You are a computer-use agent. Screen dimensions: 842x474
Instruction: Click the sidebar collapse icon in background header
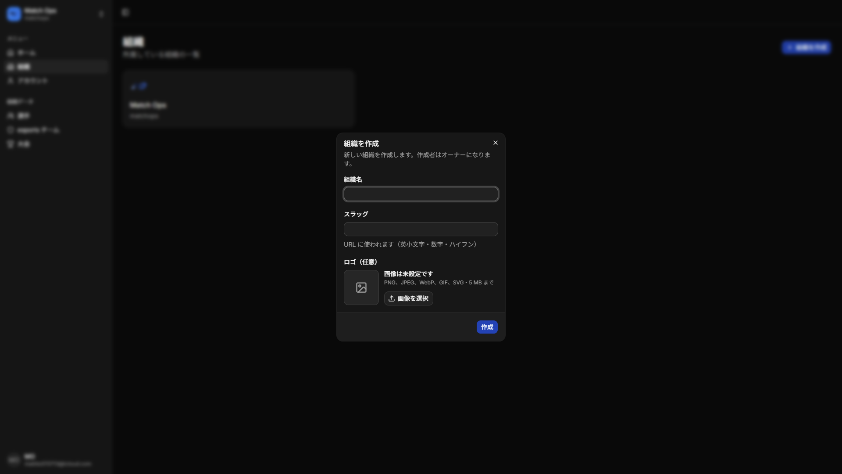coord(126,12)
